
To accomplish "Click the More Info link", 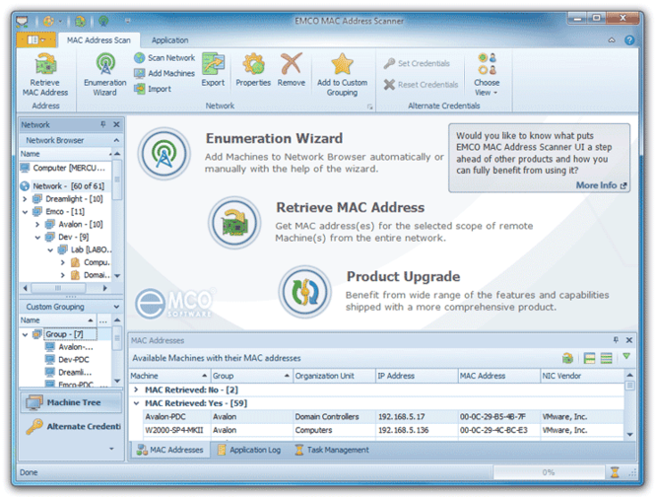I will 601,185.
